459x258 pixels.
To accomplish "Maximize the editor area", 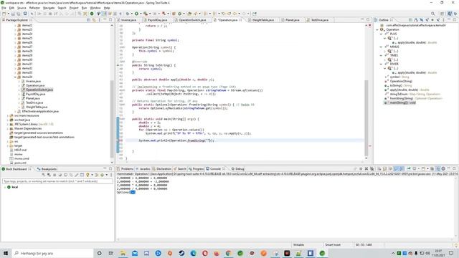I will click(x=368, y=19).
